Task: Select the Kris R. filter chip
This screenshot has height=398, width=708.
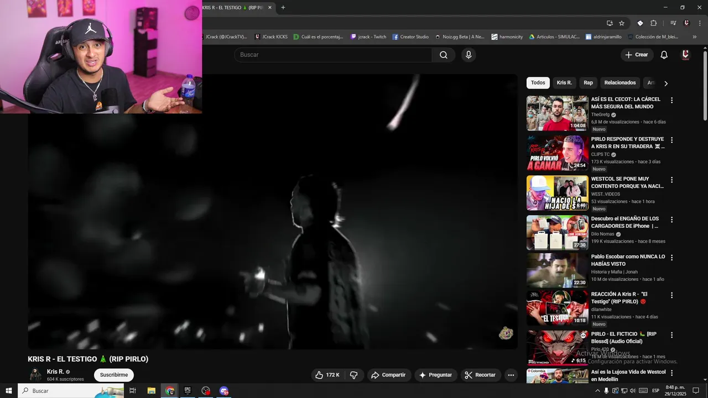Action: point(564,83)
